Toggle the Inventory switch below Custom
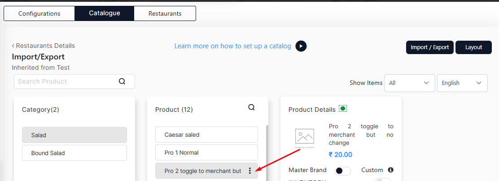Screen dimensions: 499x181 (383, 180)
